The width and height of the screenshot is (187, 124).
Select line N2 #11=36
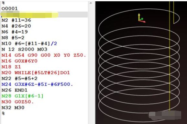[16, 20]
